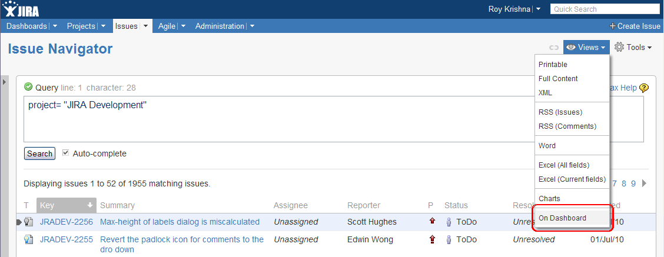Choose Excel (All fields) export option
Image resolution: width=664 pixels, height=257 pixels.
[x=564, y=165]
